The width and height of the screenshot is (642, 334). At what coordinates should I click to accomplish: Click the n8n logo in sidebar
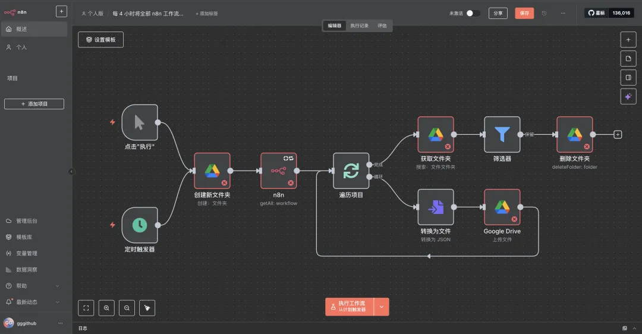point(15,12)
